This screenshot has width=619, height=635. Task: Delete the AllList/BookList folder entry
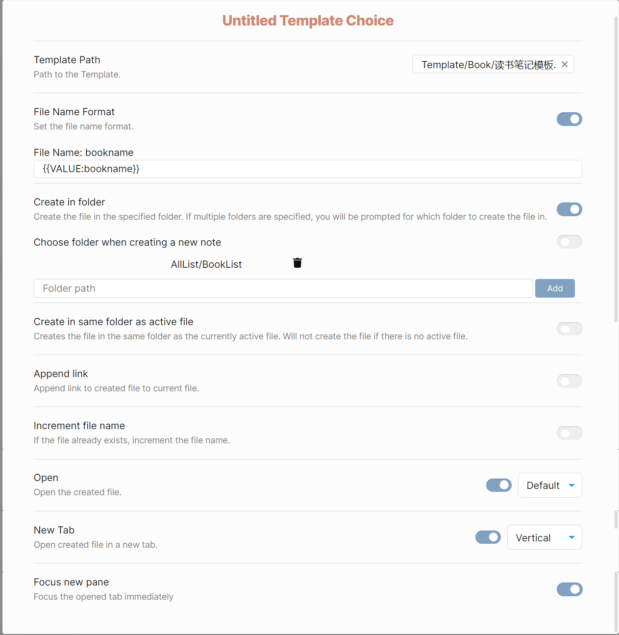coord(297,263)
